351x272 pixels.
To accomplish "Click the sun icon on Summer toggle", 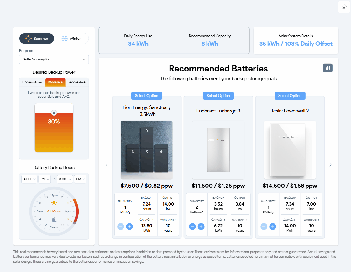I will [x=29, y=38].
